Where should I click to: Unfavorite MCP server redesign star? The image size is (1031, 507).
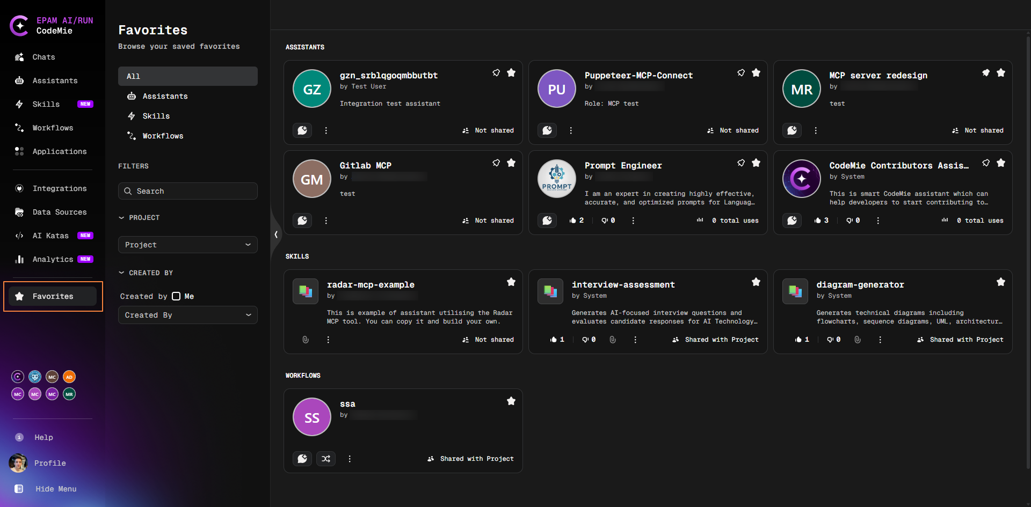[1001, 72]
